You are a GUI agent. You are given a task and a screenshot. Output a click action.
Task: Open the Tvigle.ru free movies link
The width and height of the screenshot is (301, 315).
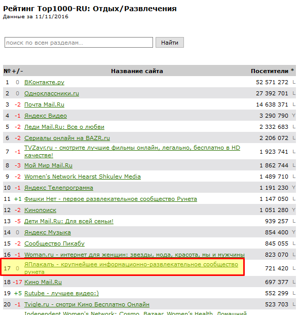[x=87, y=304]
